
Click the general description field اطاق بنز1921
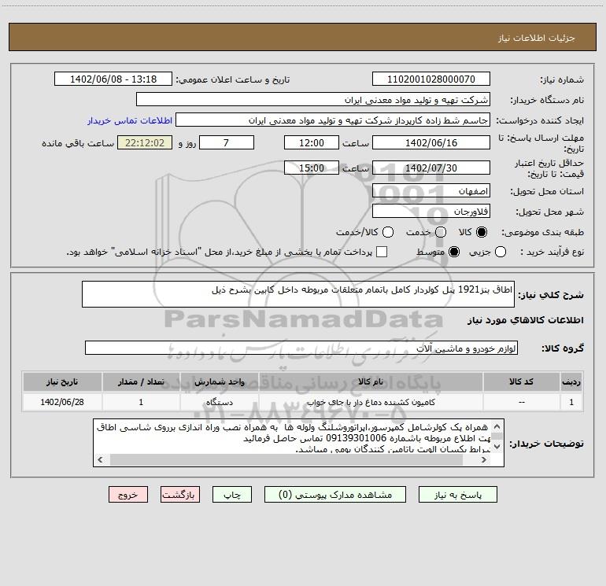(x=298, y=294)
